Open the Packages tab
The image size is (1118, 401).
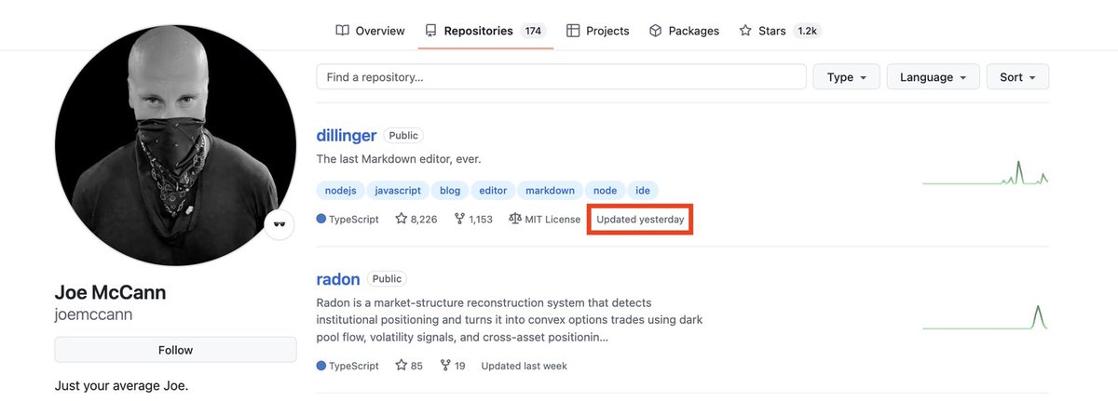[x=684, y=31]
